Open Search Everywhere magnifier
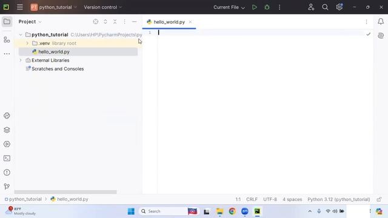The height and width of the screenshot is (218, 388). (325, 7)
